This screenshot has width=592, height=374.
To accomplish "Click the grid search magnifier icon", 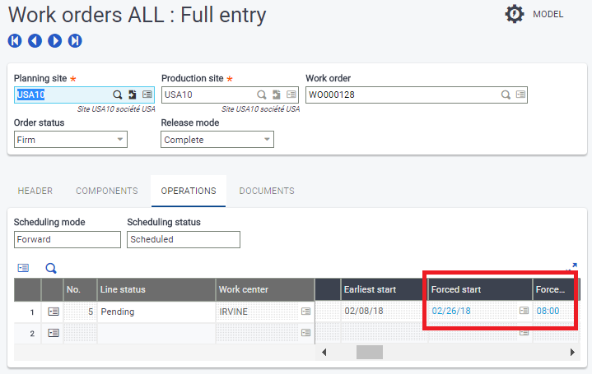I will click(51, 269).
